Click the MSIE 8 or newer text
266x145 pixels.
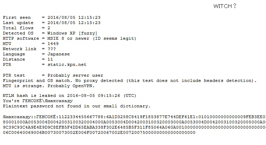(x=69, y=38)
